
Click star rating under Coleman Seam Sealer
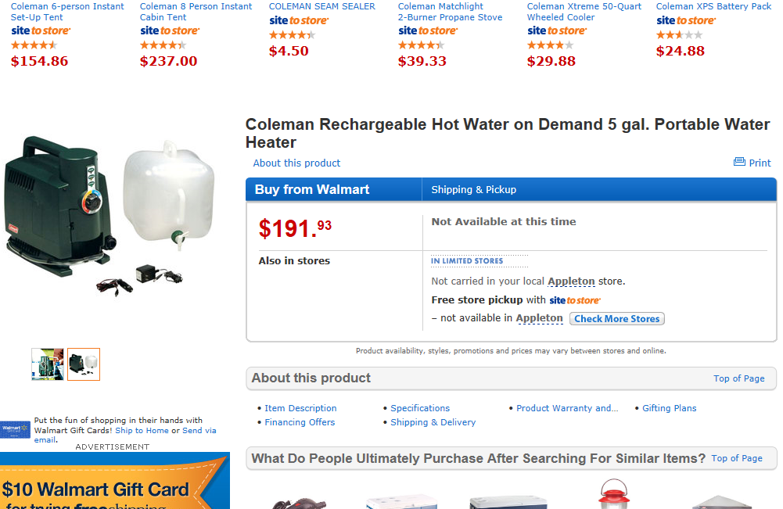pyautogui.click(x=292, y=35)
